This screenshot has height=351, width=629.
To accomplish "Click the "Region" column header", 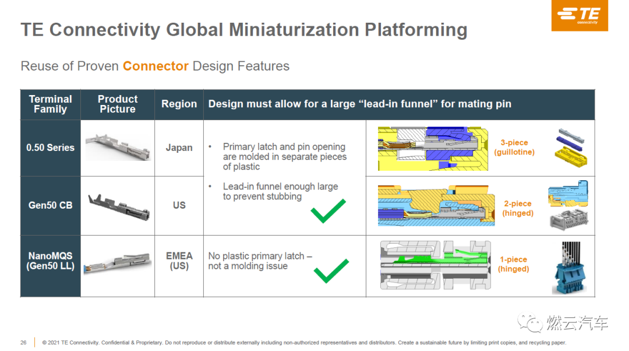I will click(x=179, y=104).
